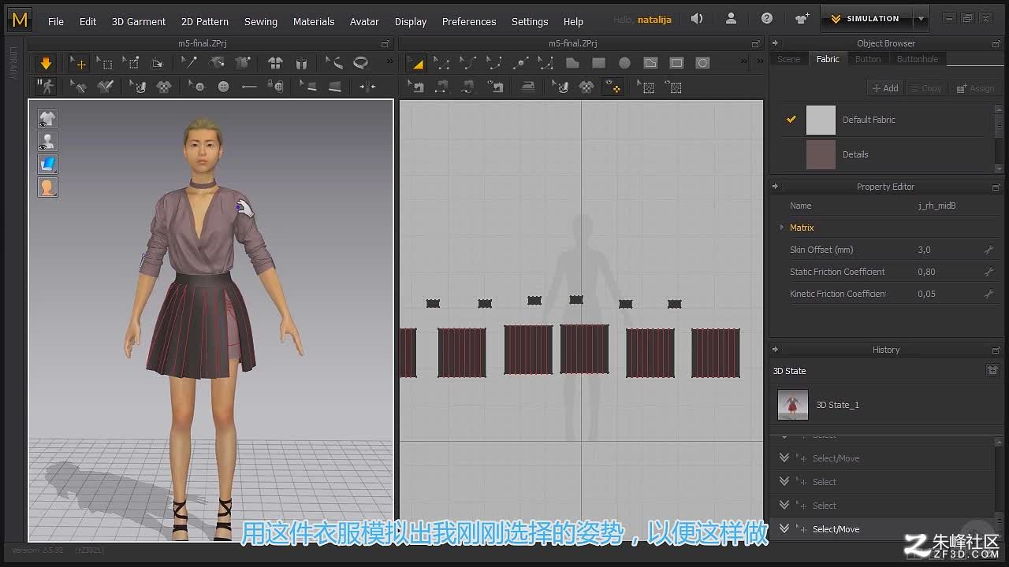Select the Select/Move tool in 3D toolbar
1009x567 pixels.
tap(79, 63)
